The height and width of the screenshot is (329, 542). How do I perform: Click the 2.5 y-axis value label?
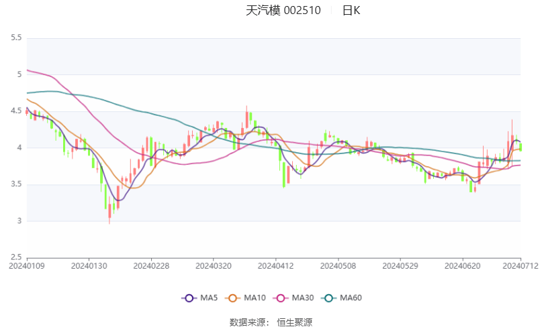[16, 257]
